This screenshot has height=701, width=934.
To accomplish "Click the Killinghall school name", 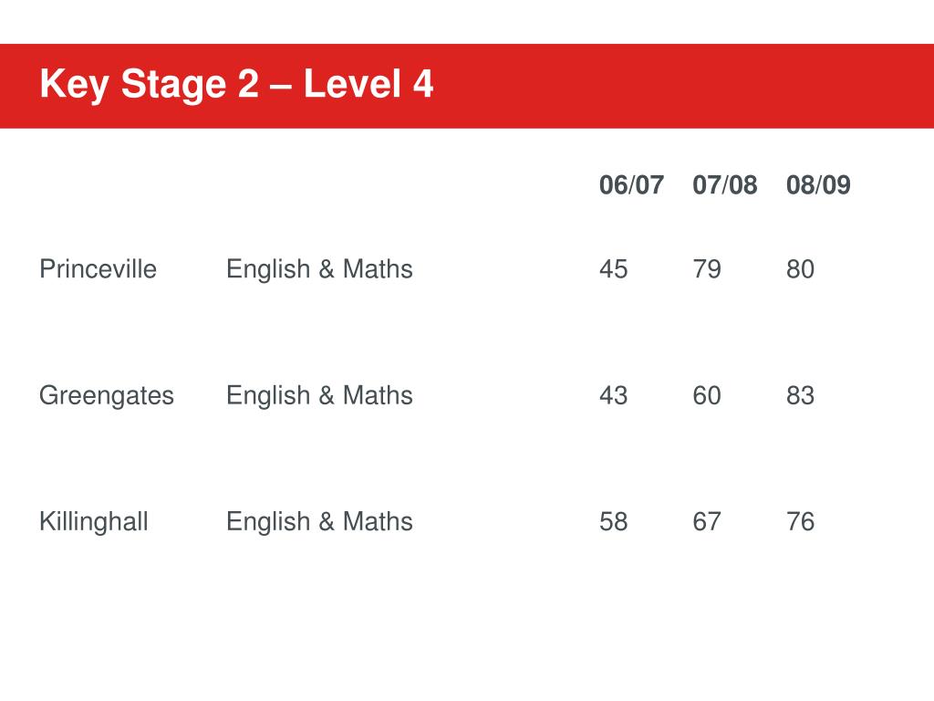I will click(x=94, y=521).
